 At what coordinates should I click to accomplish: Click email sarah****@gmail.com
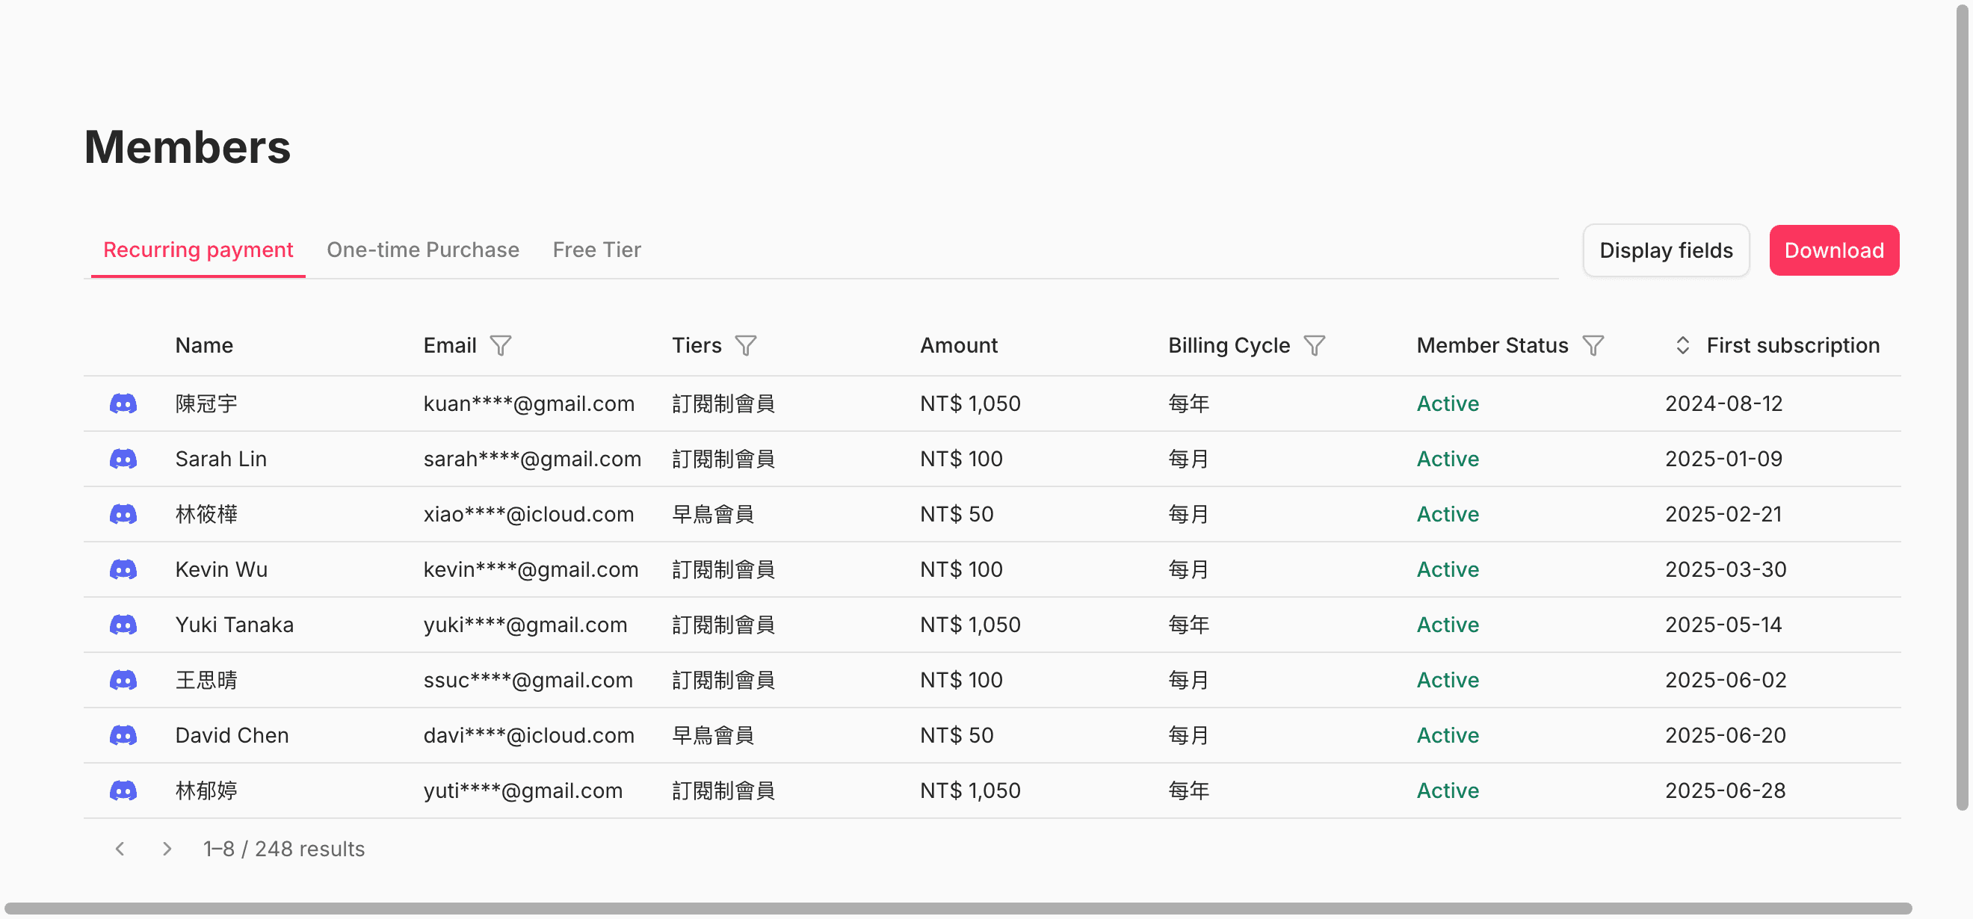[532, 459]
